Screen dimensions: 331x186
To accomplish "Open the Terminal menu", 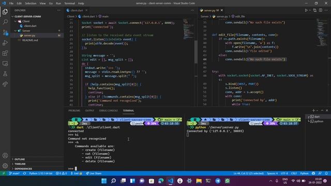I will coord(69,3).
